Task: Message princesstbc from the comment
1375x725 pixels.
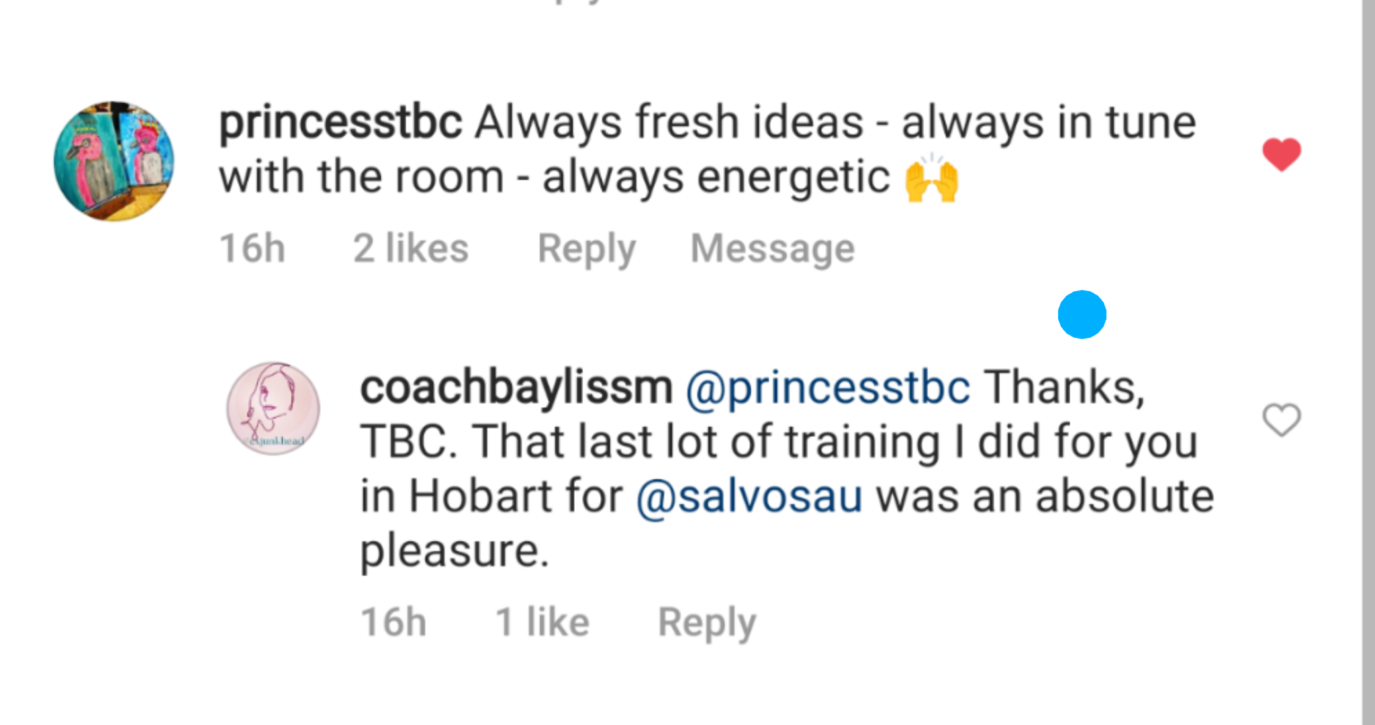Action: pos(772,249)
